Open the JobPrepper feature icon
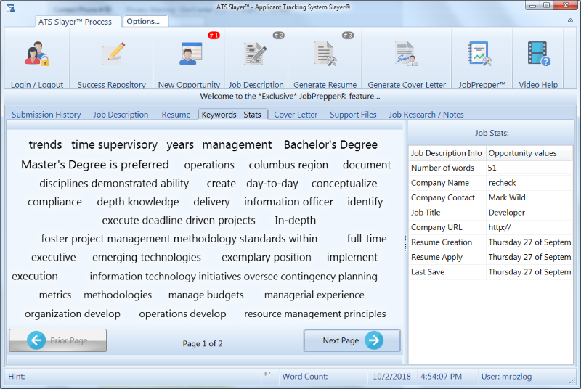 click(480, 54)
